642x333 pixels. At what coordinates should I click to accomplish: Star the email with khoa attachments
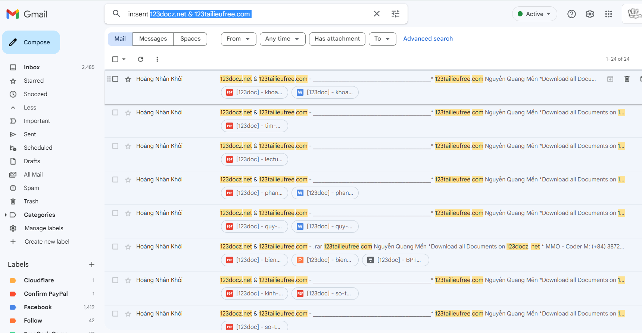coord(128,79)
